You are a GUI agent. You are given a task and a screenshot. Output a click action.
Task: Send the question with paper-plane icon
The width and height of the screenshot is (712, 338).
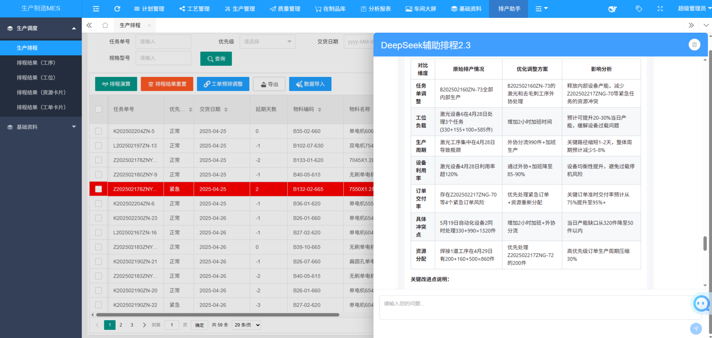coord(696,329)
